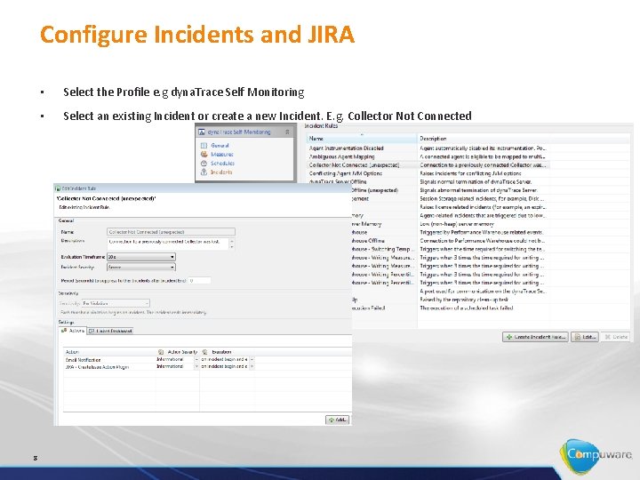This screenshot has width=640, height=480.
Task: Open Schedules in the profile panel
Action: coord(222,164)
